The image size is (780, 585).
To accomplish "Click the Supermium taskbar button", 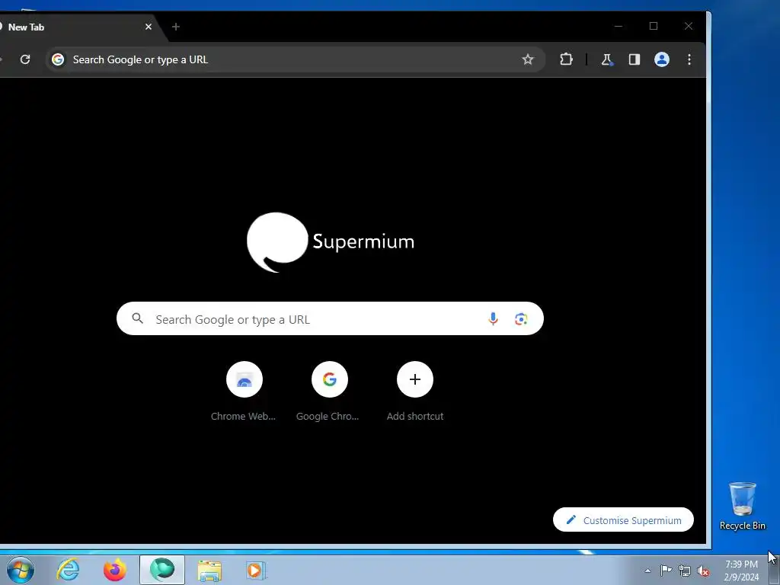I will click(162, 570).
